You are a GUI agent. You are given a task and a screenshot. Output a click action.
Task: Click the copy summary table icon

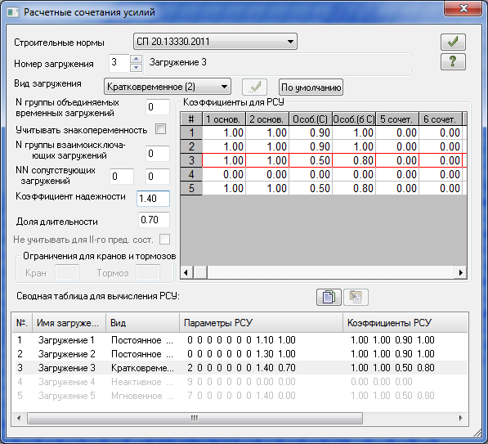329,297
